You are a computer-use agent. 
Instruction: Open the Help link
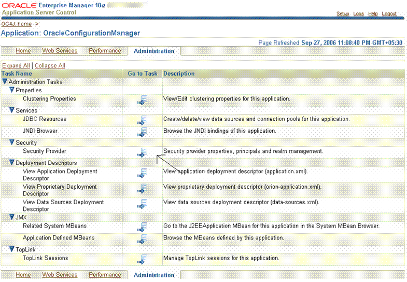[373, 14]
